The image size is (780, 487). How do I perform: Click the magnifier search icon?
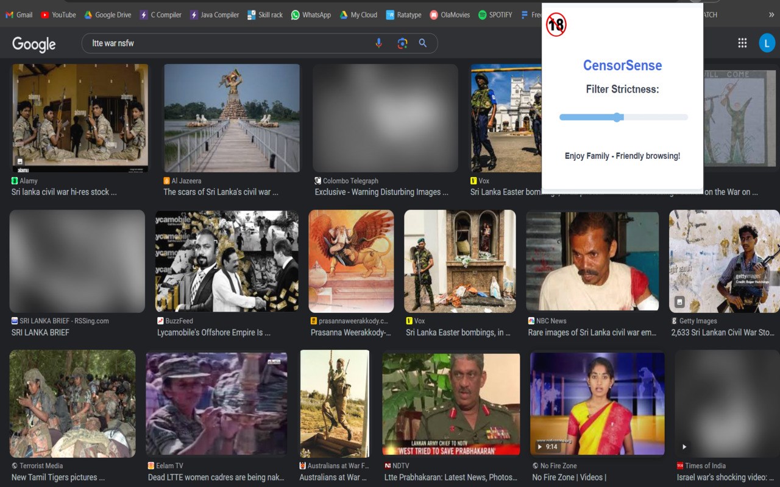423,43
